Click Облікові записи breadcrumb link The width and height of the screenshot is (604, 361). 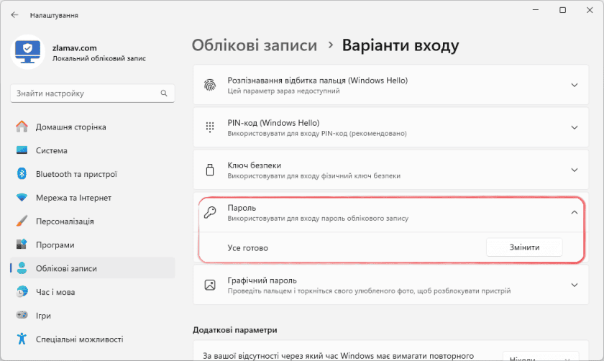tap(255, 45)
